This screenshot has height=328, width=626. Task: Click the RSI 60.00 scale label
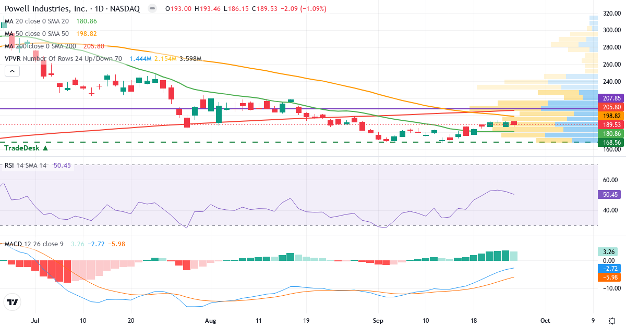tap(610, 180)
